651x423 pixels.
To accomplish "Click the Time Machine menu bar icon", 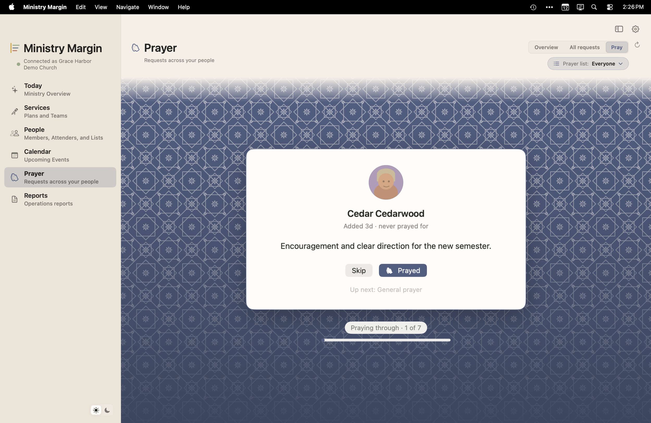I will click(533, 7).
